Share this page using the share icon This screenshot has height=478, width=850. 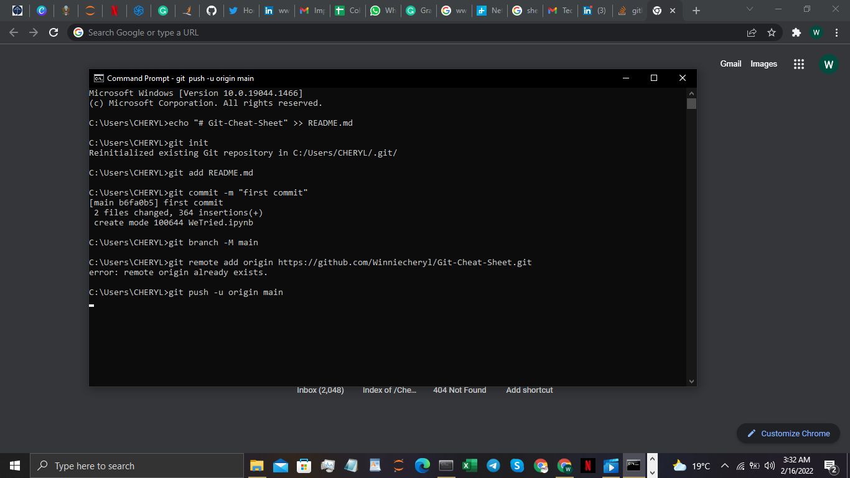[751, 31]
